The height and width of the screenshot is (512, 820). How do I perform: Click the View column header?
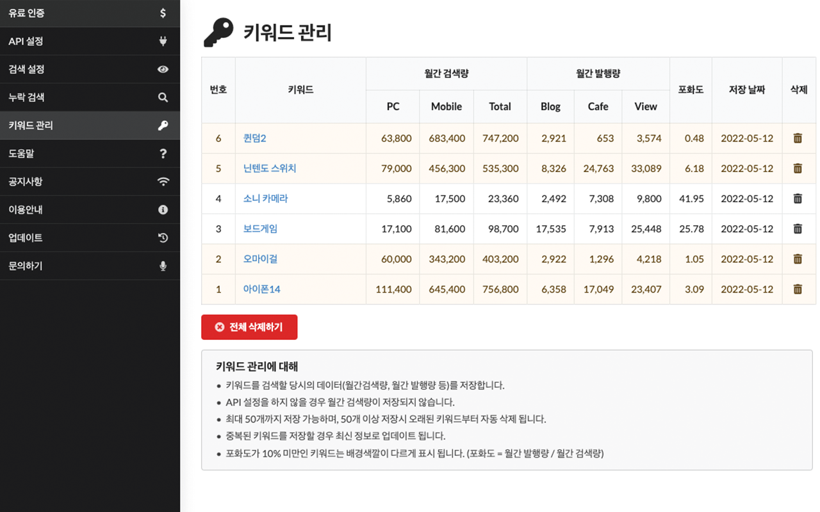click(x=646, y=106)
